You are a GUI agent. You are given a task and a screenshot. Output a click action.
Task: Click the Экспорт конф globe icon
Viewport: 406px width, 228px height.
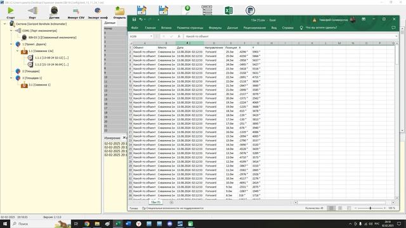pos(98,10)
